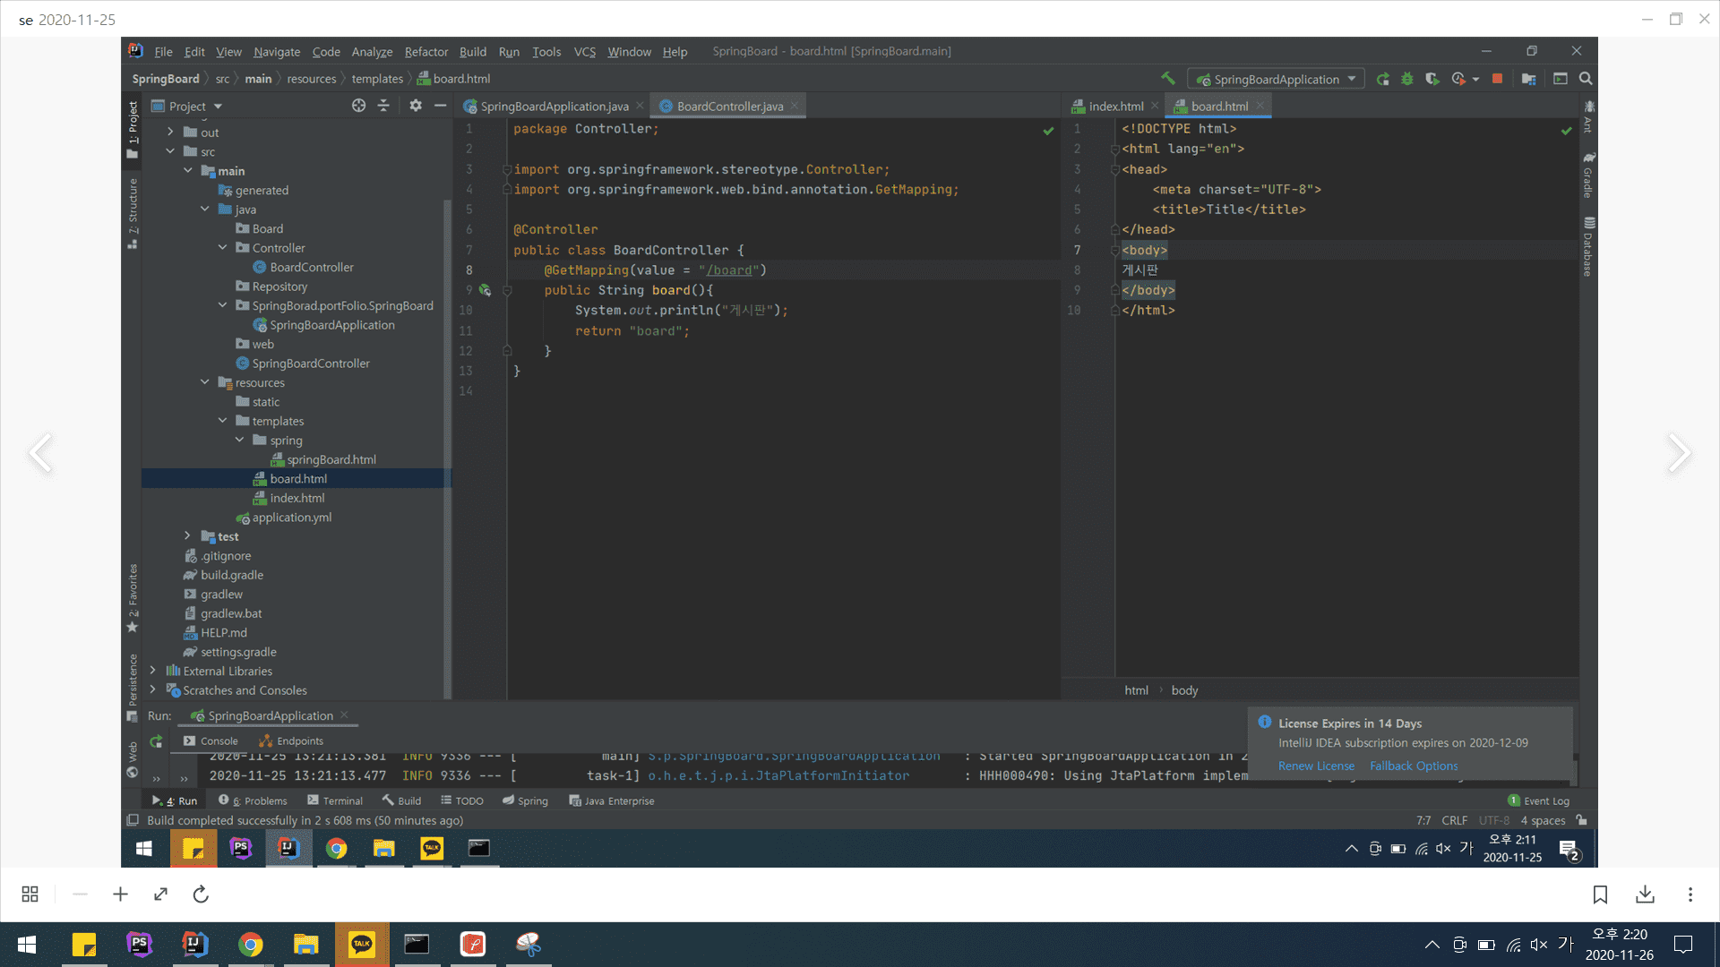Screen dimensions: 1720x967
Task: Switch to the index.html editor tab
Action: (x=1115, y=106)
